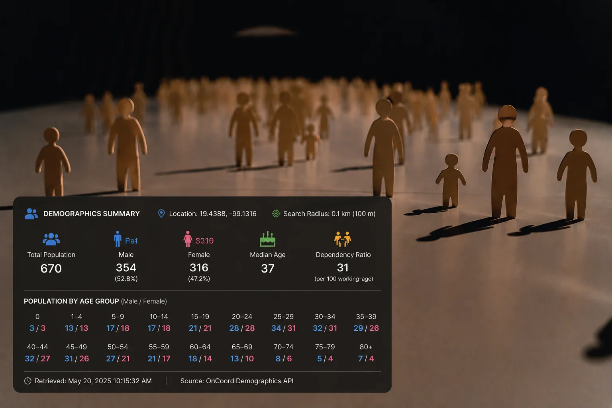Click age 15–19 value '21 / 21'
The height and width of the screenshot is (408, 612).
click(x=200, y=328)
